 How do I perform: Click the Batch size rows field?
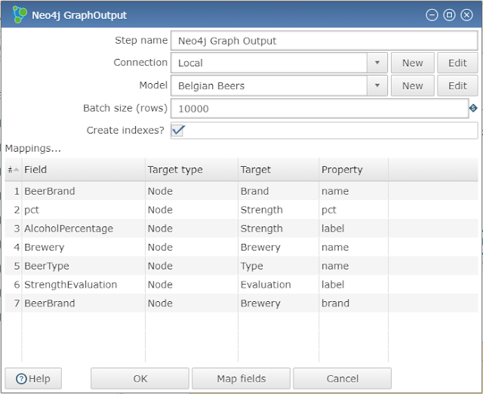pos(318,109)
